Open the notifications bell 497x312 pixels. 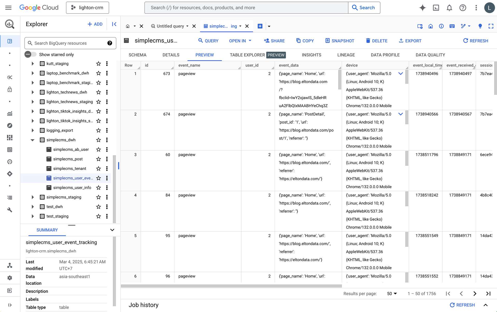tap(449, 8)
